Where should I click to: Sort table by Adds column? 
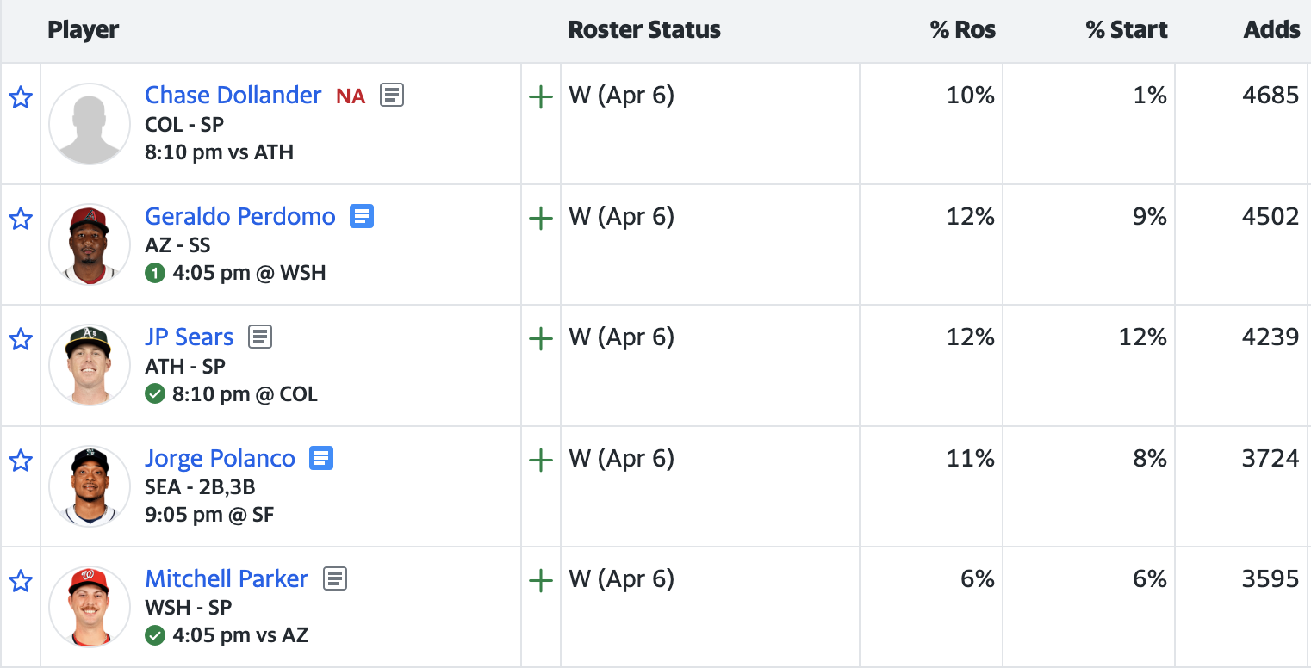(x=1271, y=30)
